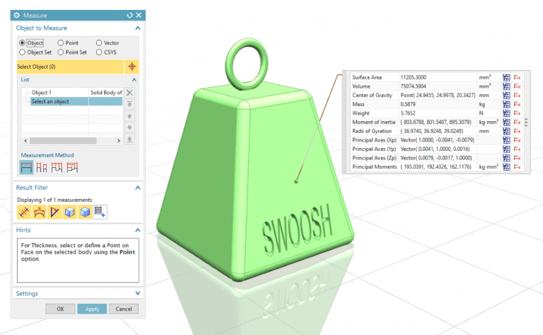Collapse the Result Filter section

coord(137,188)
